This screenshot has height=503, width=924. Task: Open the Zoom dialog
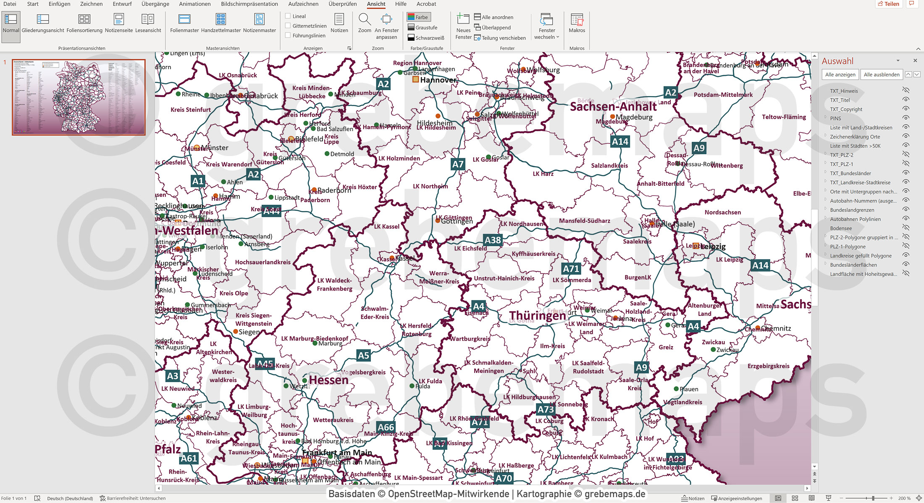click(x=365, y=23)
